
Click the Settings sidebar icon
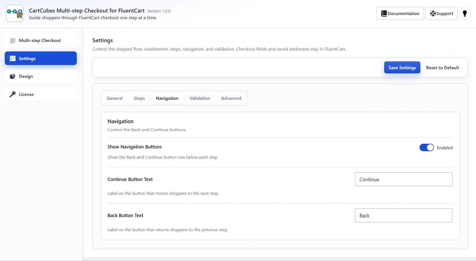click(x=13, y=58)
